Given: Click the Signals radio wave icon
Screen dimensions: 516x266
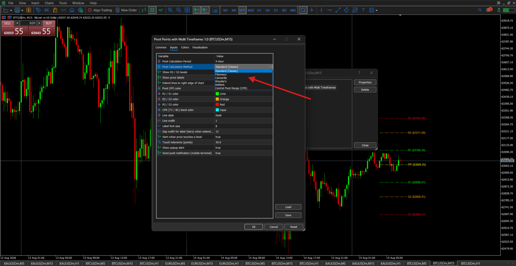Looking at the screenshot, I should [64, 10].
